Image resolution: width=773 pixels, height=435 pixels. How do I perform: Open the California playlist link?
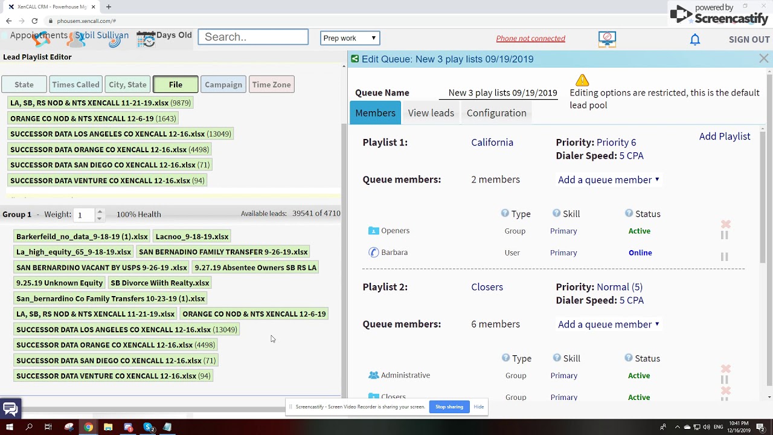[492, 142]
